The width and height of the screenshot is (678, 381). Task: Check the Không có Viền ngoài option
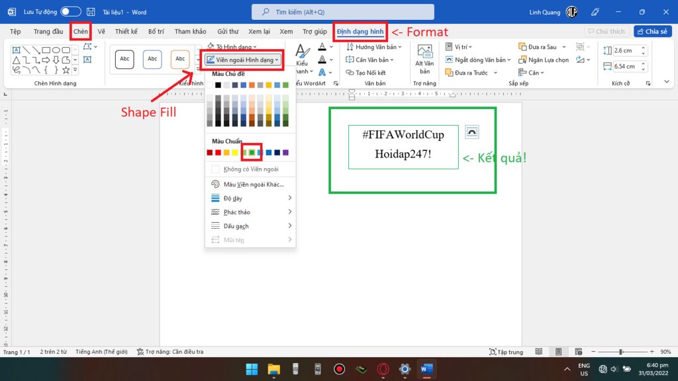pyautogui.click(x=250, y=169)
